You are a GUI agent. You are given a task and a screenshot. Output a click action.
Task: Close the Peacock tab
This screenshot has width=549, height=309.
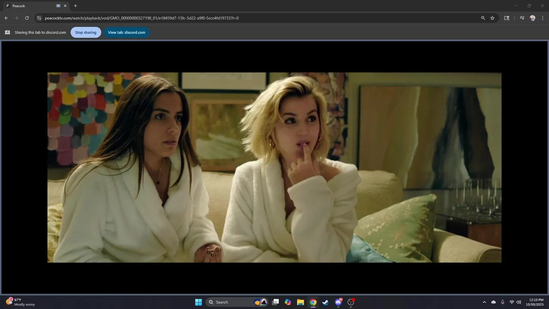pos(65,6)
